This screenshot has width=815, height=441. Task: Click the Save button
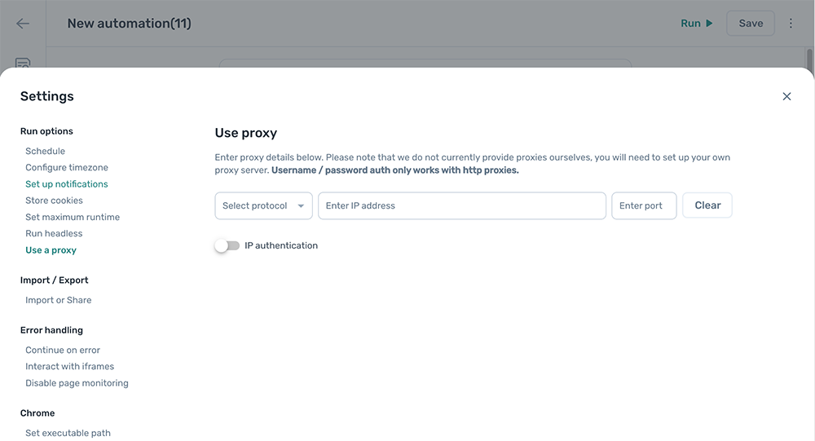coord(751,24)
